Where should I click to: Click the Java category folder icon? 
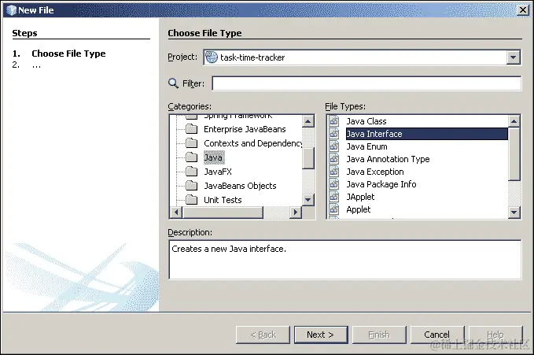192,157
